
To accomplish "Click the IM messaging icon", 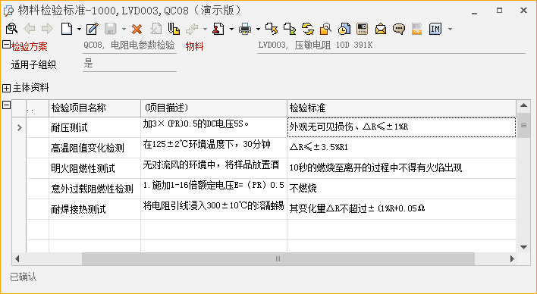I will tap(435, 29).
